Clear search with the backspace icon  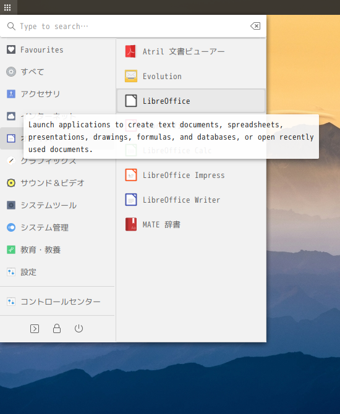tap(255, 26)
